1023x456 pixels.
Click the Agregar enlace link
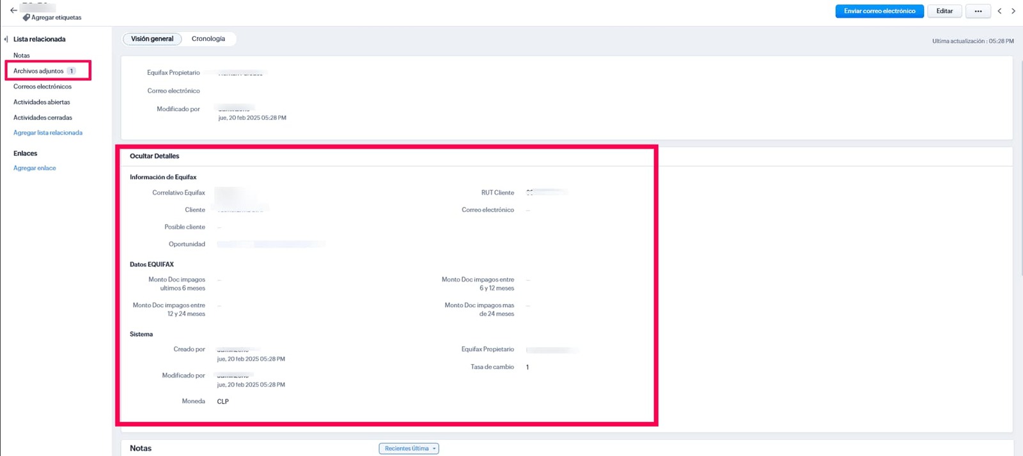tap(35, 168)
